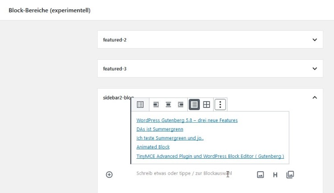Insert a heading block

click(x=275, y=175)
